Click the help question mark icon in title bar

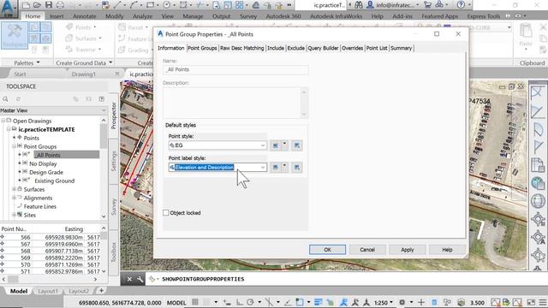(x=461, y=5)
